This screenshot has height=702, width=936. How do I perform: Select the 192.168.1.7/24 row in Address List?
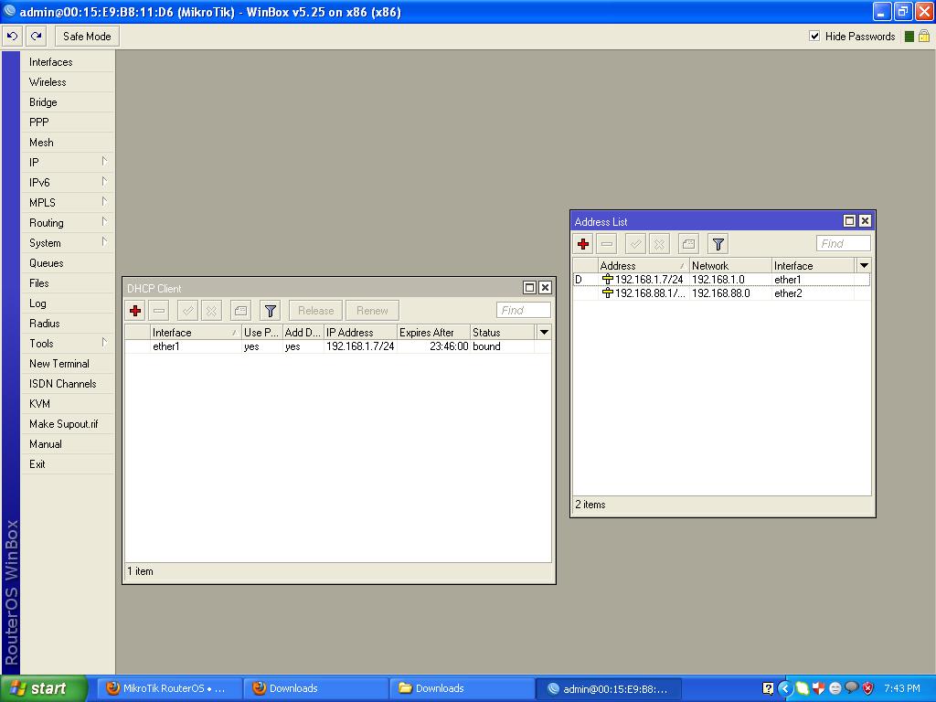click(721, 280)
